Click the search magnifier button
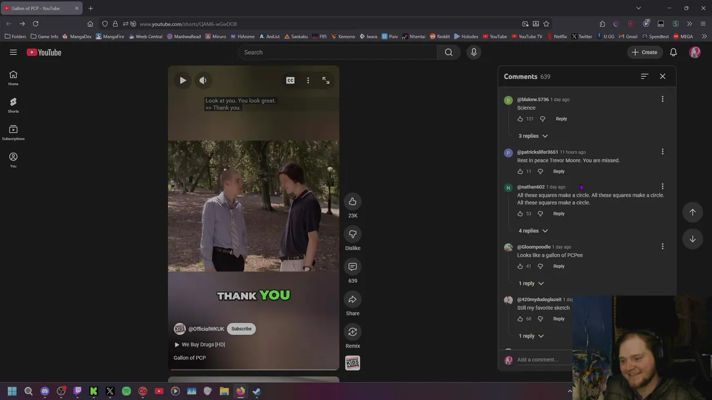Screen dimensions: 712x400 (448, 52)
